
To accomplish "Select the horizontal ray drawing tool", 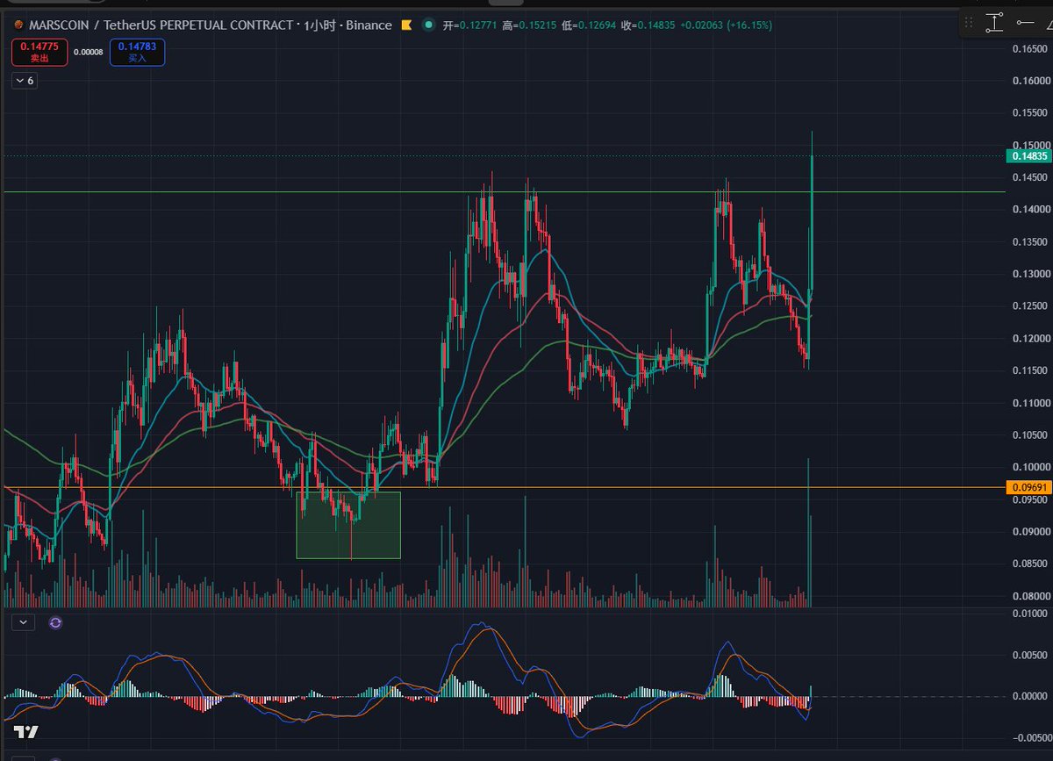I will pos(1025,23).
